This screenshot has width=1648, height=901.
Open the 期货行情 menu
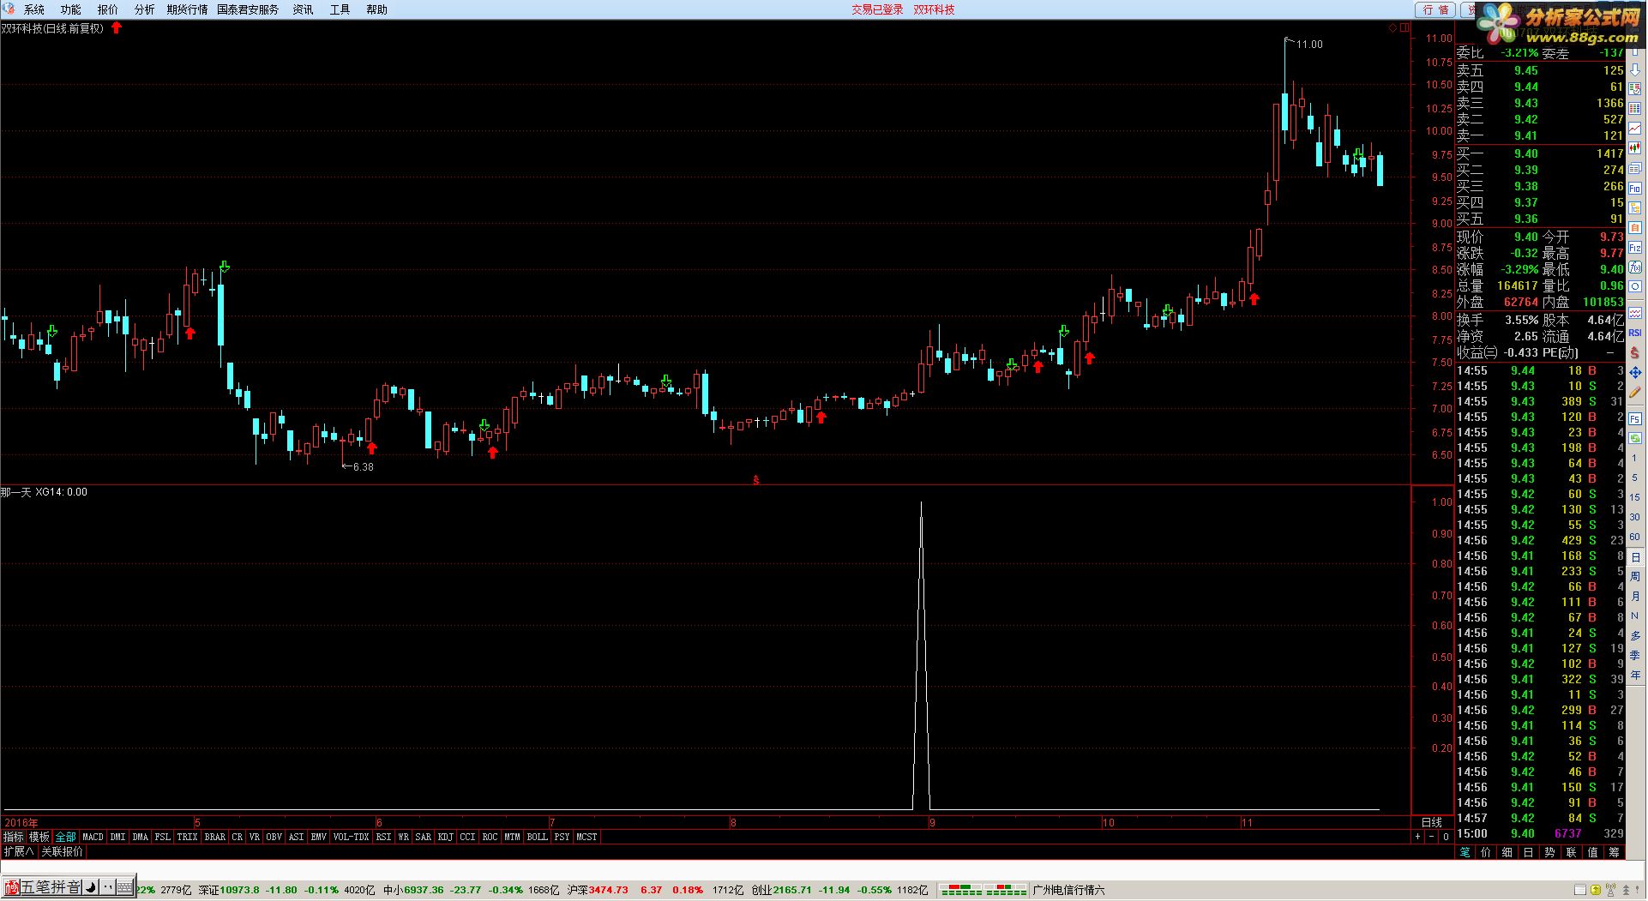tap(187, 9)
